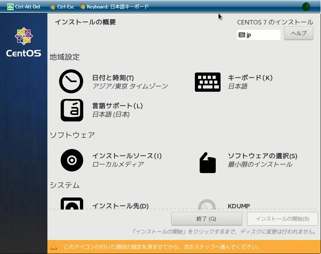Screen dimensions: 321x254
Task: Open インストールソース(I) settings
Action: [127, 156]
